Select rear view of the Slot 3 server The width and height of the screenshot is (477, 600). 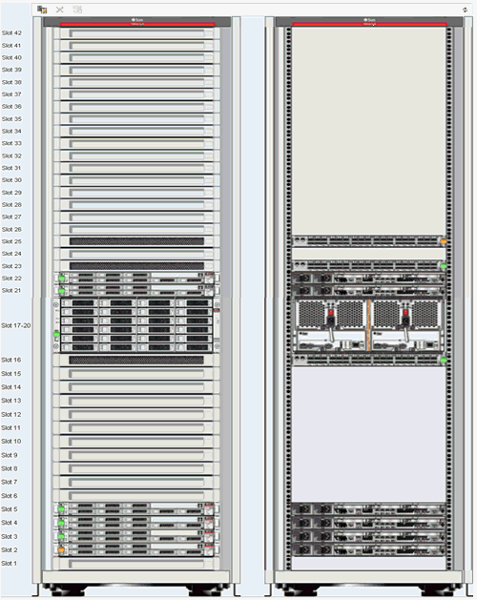[x=369, y=536]
